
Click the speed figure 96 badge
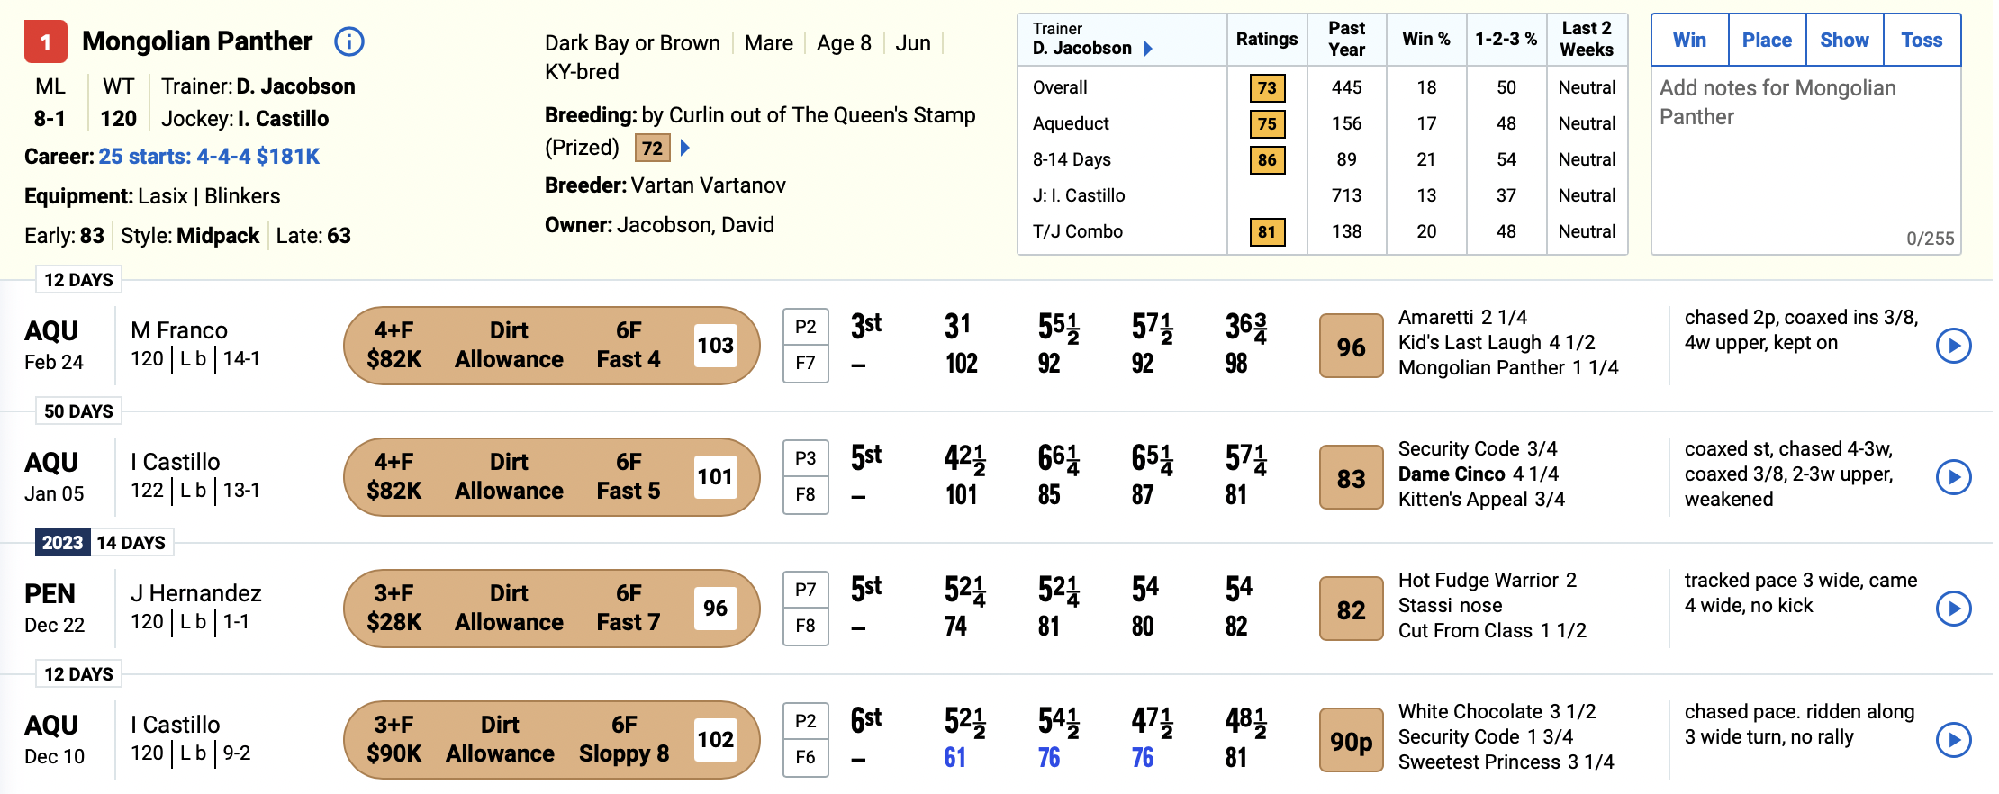coord(1351,346)
